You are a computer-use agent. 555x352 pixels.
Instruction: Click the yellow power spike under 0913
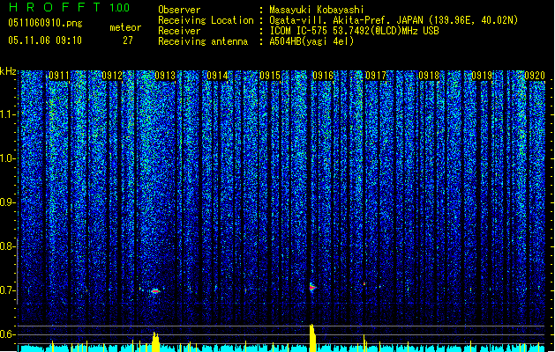[x=156, y=341]
